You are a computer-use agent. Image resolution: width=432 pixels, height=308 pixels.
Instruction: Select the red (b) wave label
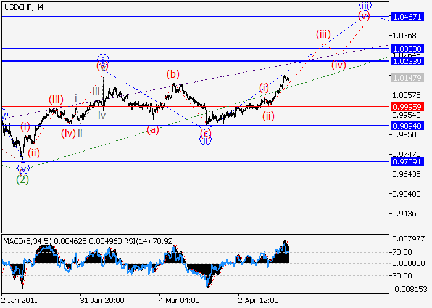point(173,75)
